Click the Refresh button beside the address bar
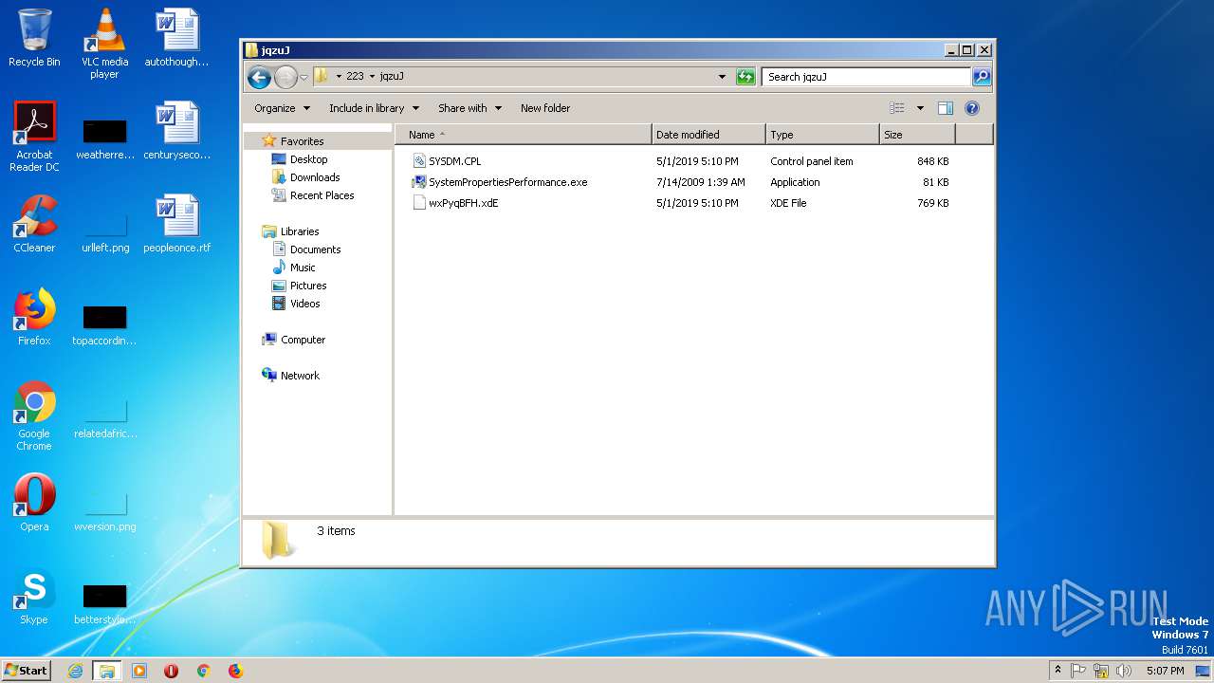The image size is (1214, 683). (x=745, y=77)
